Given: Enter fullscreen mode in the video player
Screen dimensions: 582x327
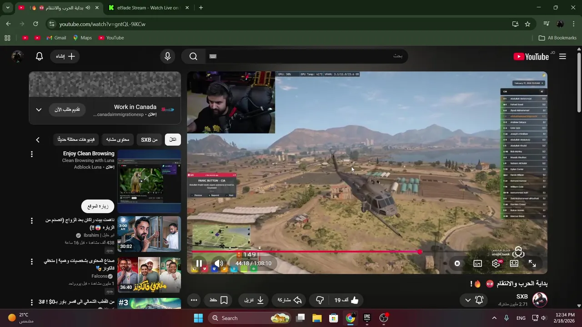Looking at the screenshot, I should click(x=532, y=263).
